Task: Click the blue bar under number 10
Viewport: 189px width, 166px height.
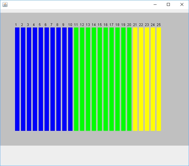Action: point(70,79)
